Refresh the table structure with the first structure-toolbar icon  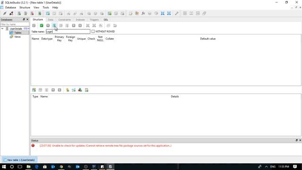tap(34, 25)
